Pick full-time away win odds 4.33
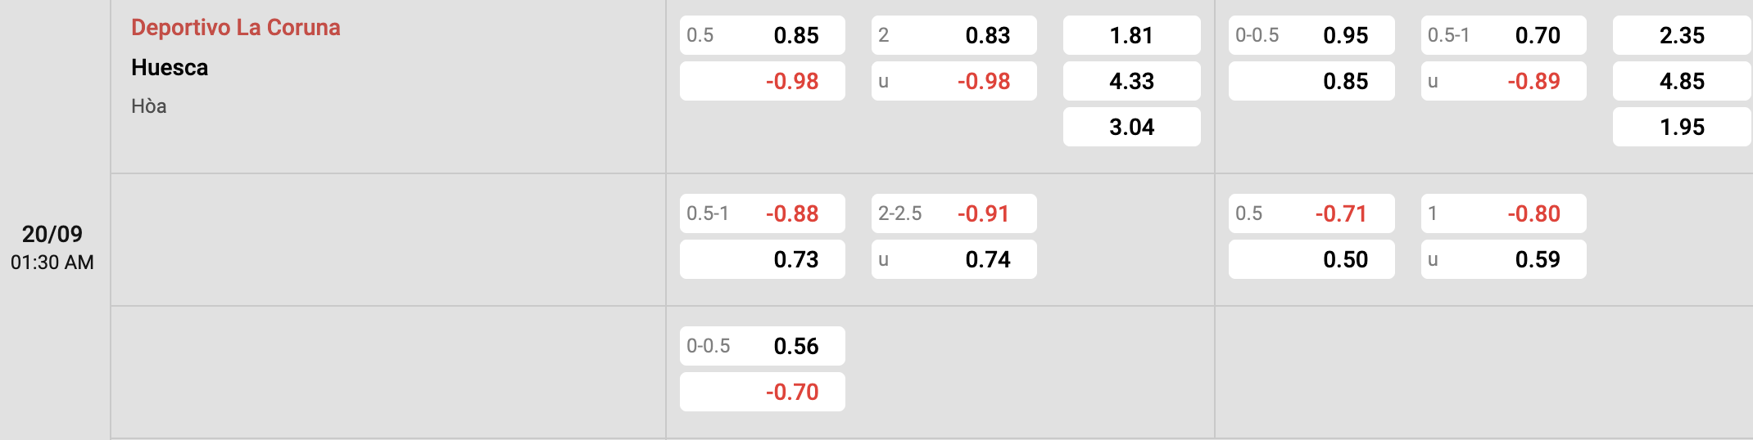 pos(1132,81)
